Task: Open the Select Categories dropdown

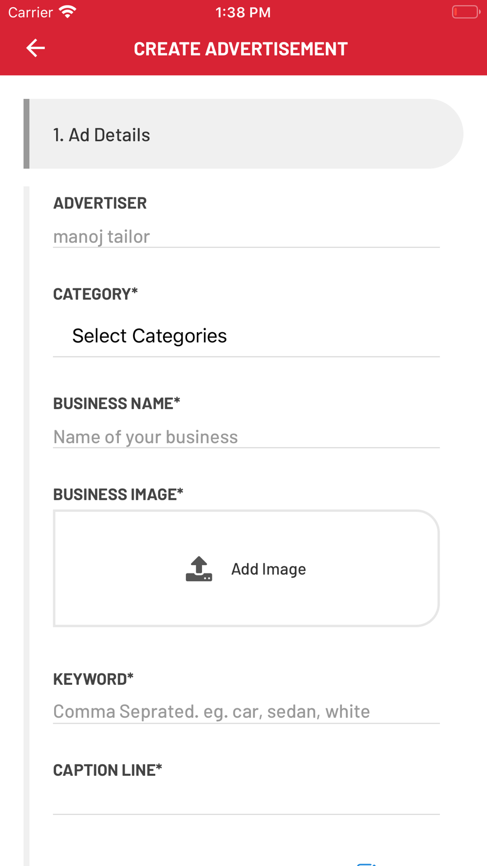Action: point(246,336)
